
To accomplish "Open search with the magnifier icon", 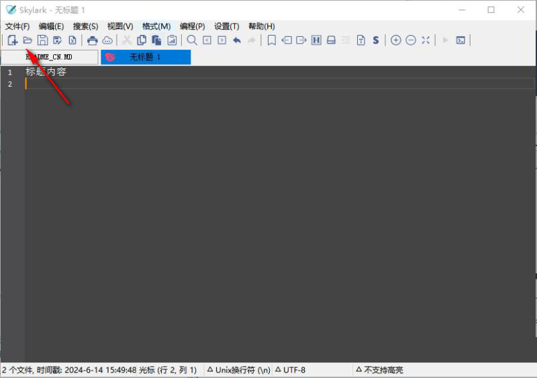I will pos(192,40).
